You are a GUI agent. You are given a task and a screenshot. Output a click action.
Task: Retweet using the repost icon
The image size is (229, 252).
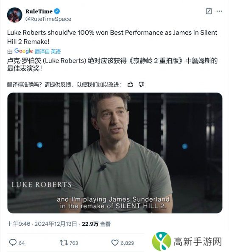pyautogui.click(x=64, y=243)
